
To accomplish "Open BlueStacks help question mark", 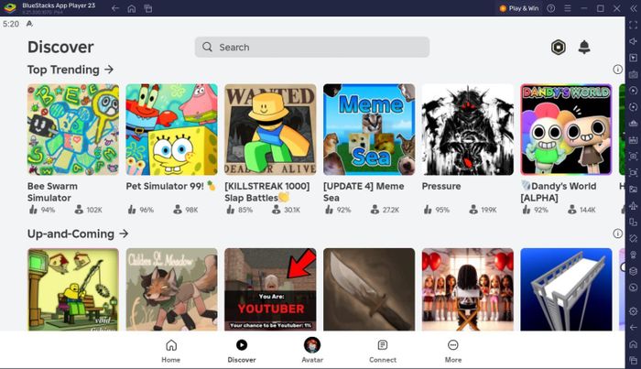I will [x=551, y=8].
